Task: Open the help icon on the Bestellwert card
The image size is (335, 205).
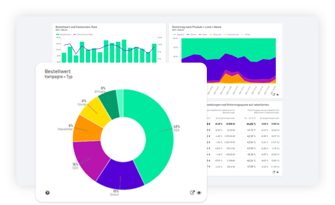Action: click(47, 193)
